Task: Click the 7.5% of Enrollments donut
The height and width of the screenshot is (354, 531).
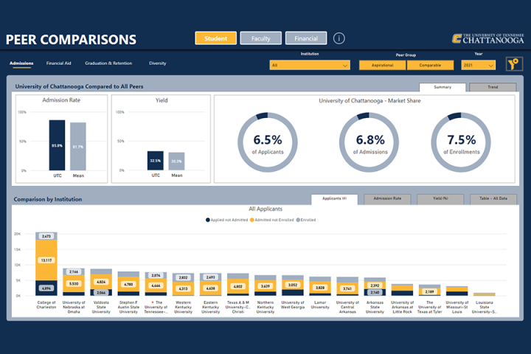Action: [x=461, y=142]
